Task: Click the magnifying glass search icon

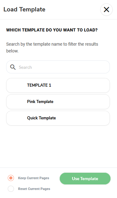Action: click(x=13, y=67)
